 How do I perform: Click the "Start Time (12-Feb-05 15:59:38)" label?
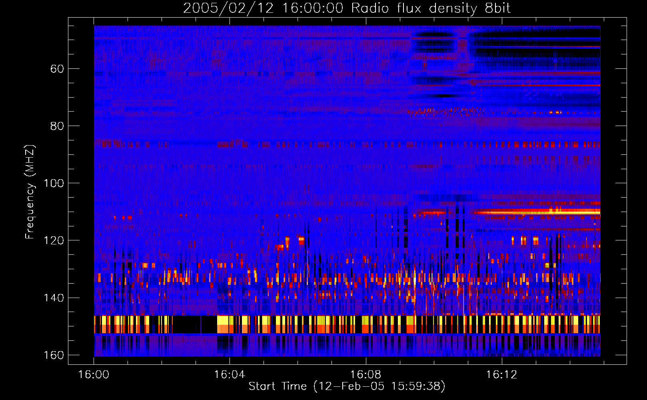(347, 386)
